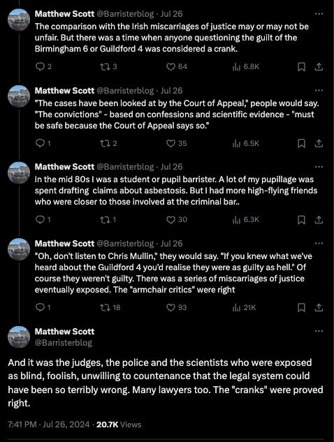The height and width of the screenshot is (442, 334).
Task: Open the Jul 26 date on second tweet
Action: point(171,91)
